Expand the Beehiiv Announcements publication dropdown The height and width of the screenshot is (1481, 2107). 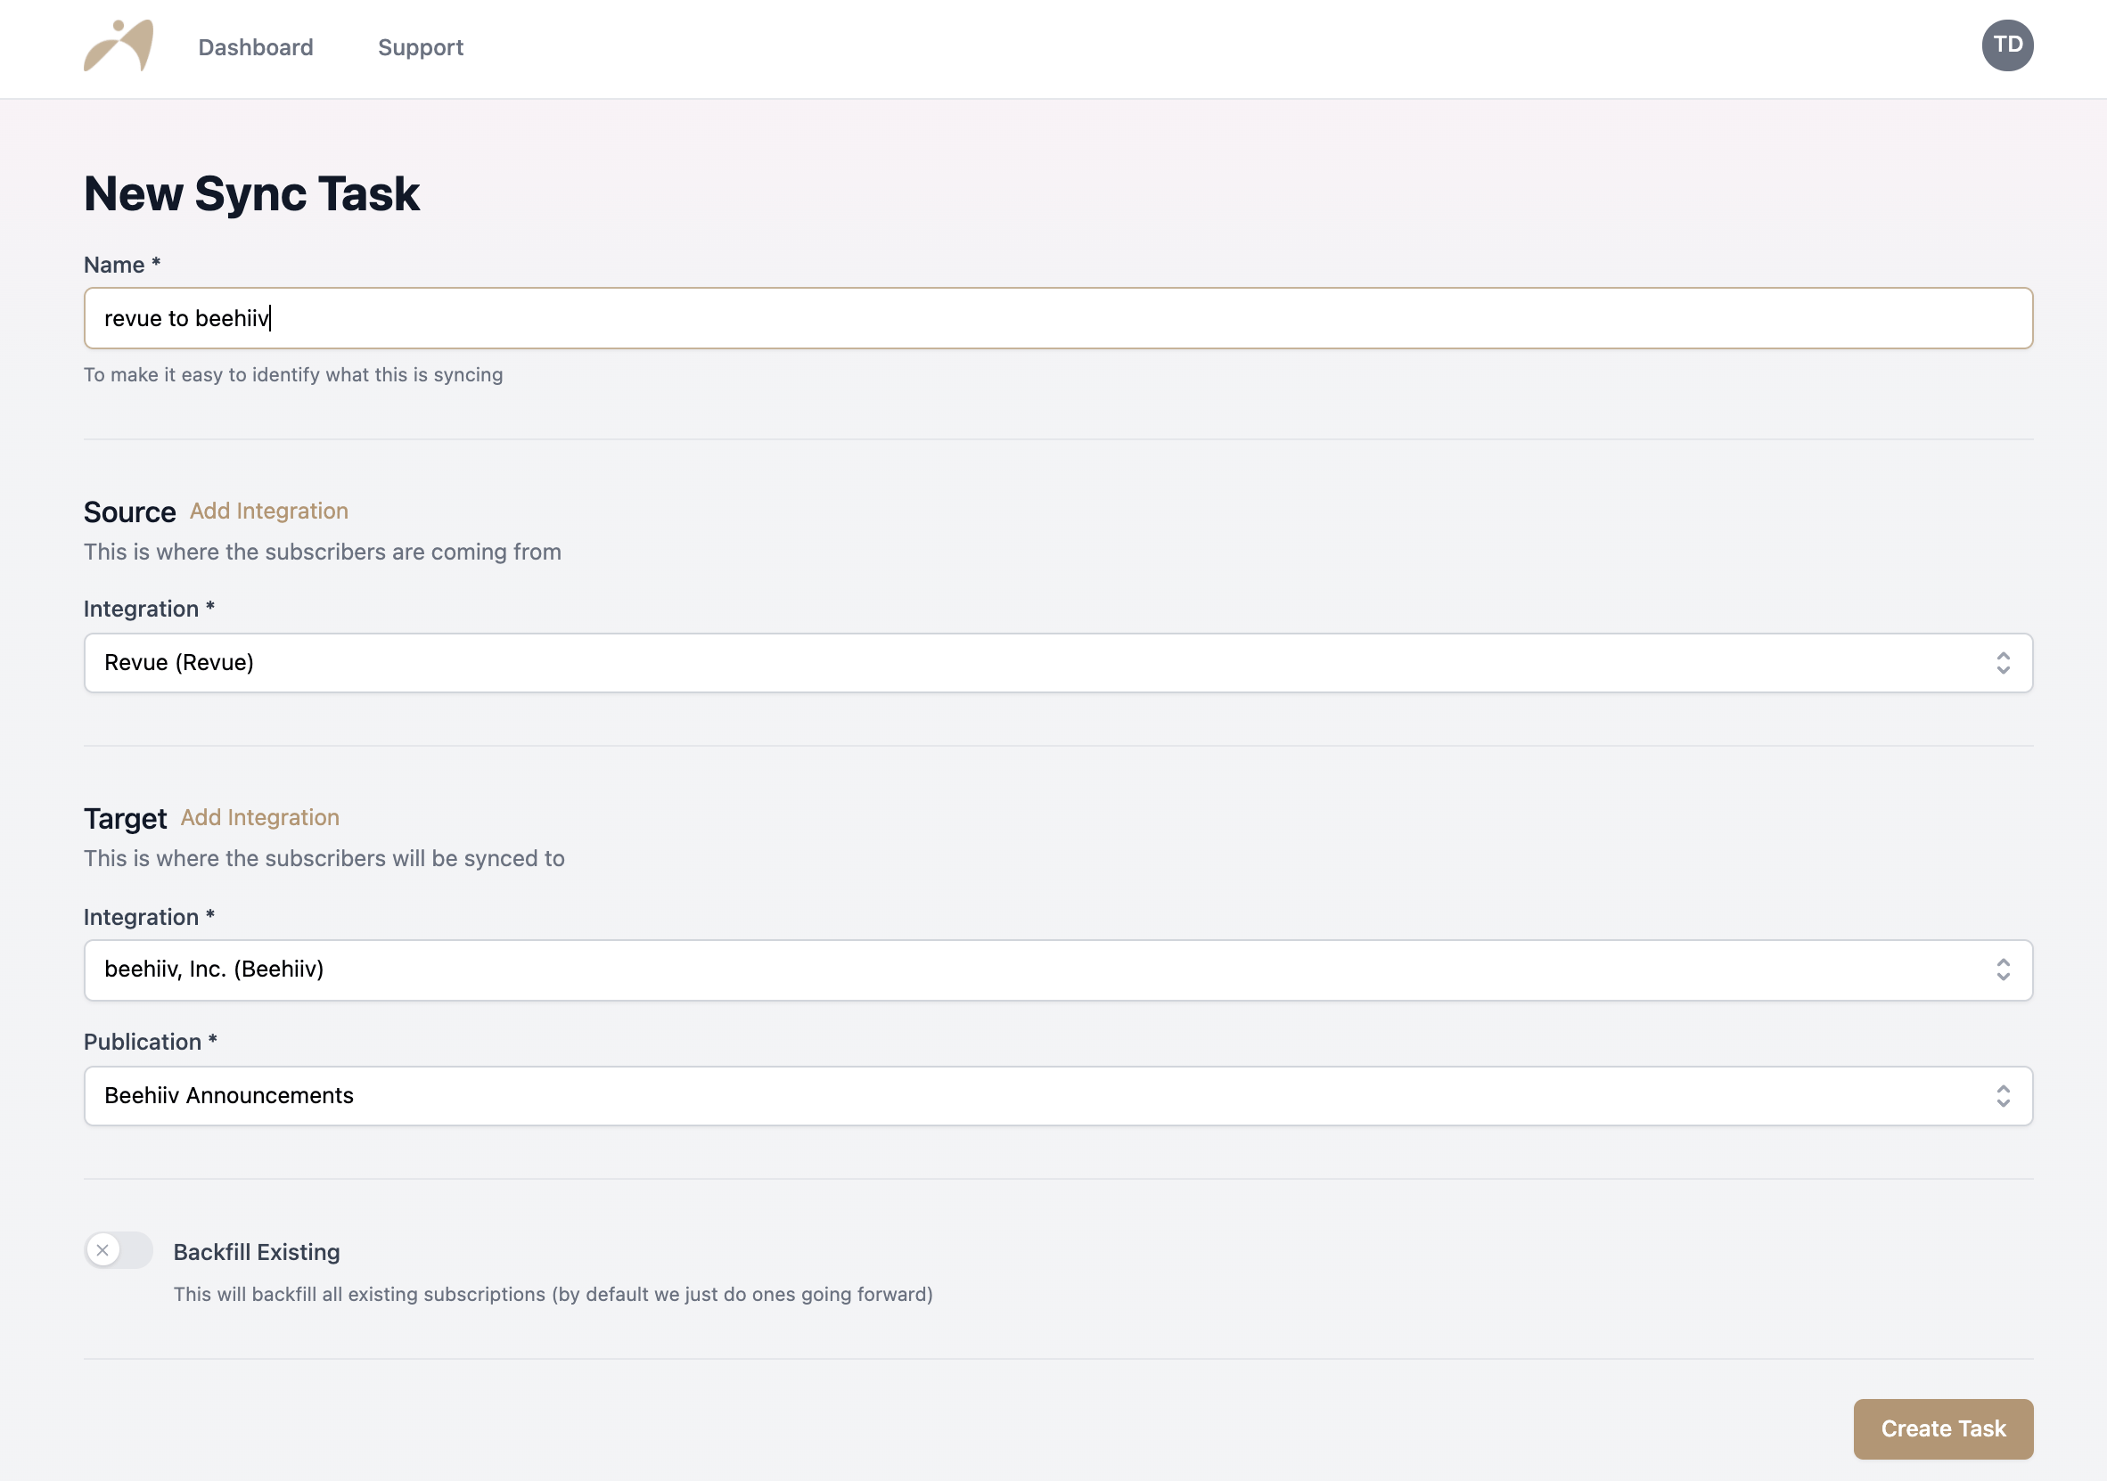1058,1096
